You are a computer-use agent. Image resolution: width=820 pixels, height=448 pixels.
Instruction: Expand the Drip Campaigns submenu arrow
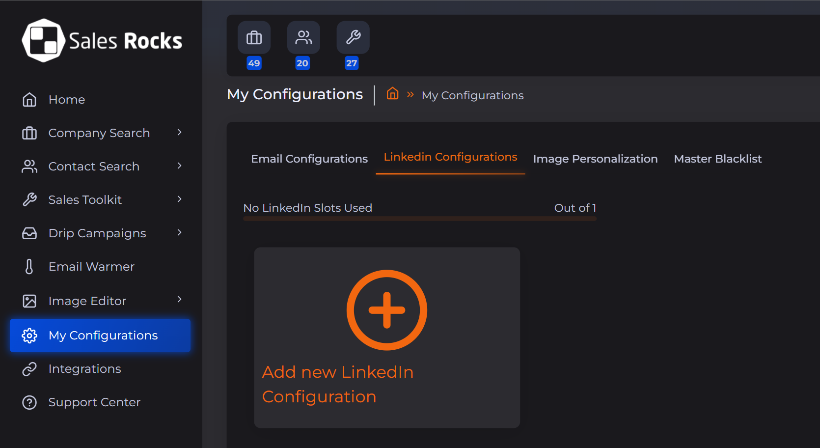coord(180,233)
